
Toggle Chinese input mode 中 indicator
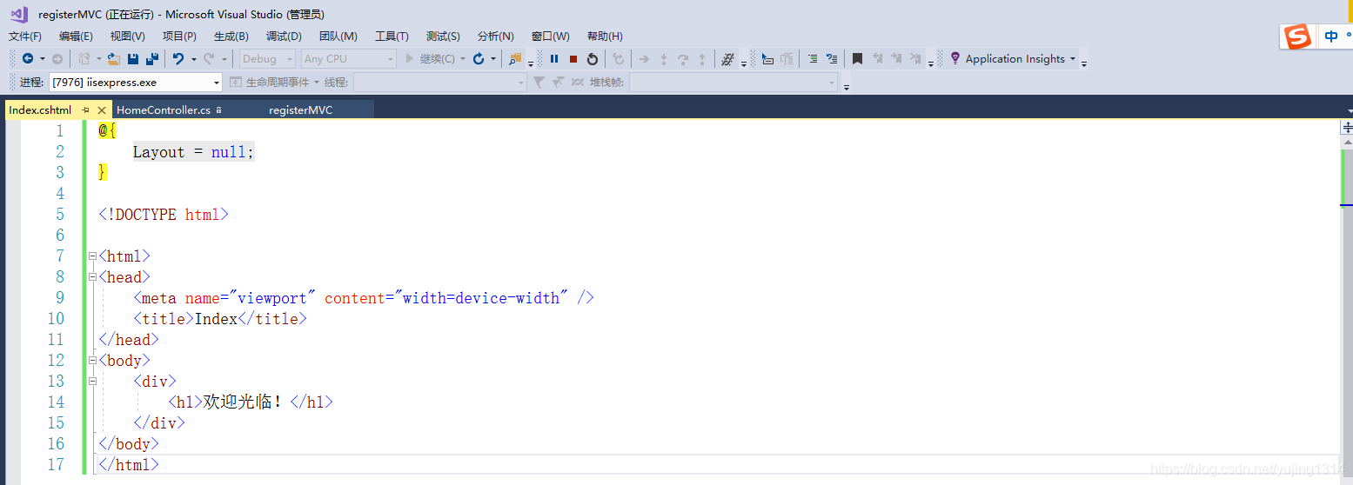[1331, 37]
